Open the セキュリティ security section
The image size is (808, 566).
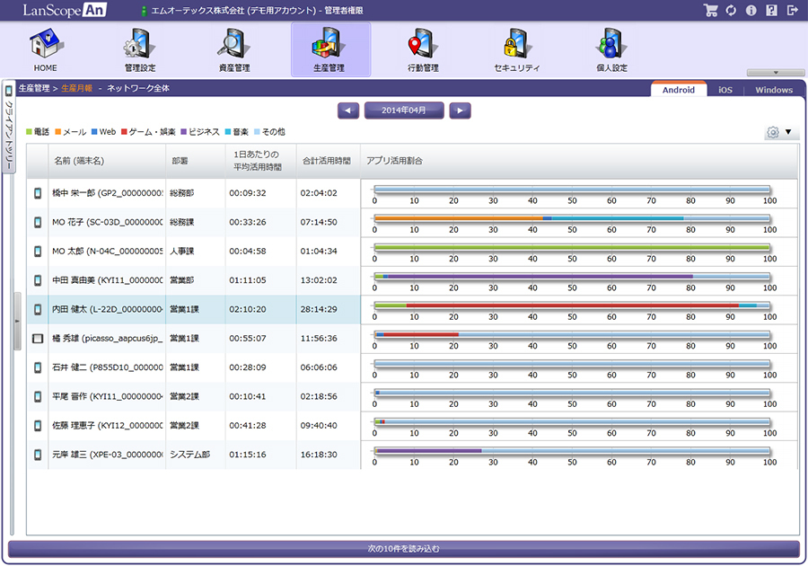pyautogui.click(x=517, y=50)
